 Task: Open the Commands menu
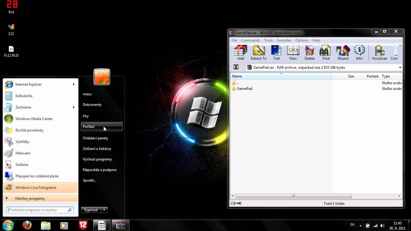(x=250, y=40)
